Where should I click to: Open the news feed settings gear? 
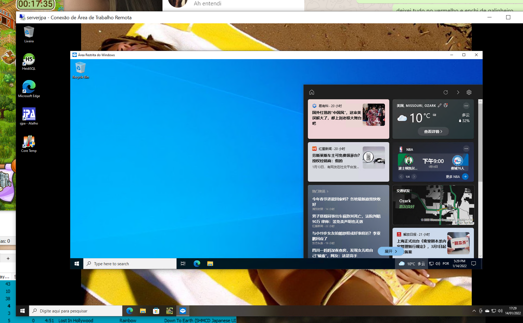pos(469,92)
